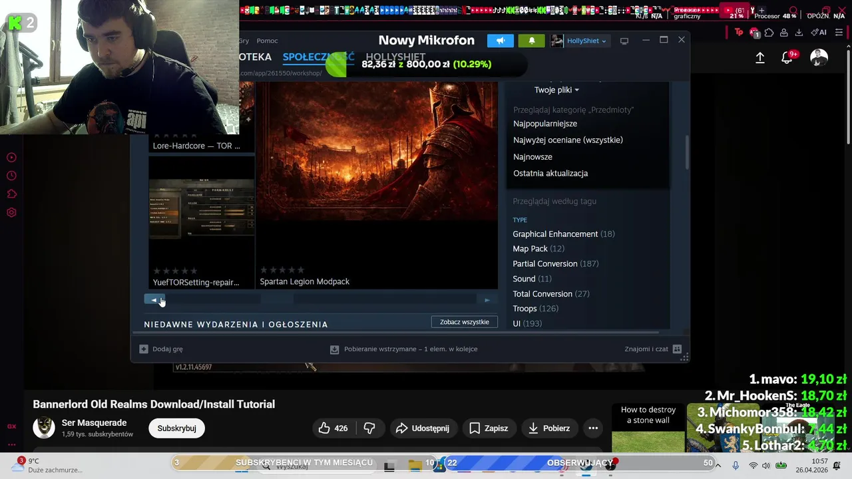Click the ad blocker extension icon
The image size is (852, 479).
pyautogui.click(x=754, y=33)
